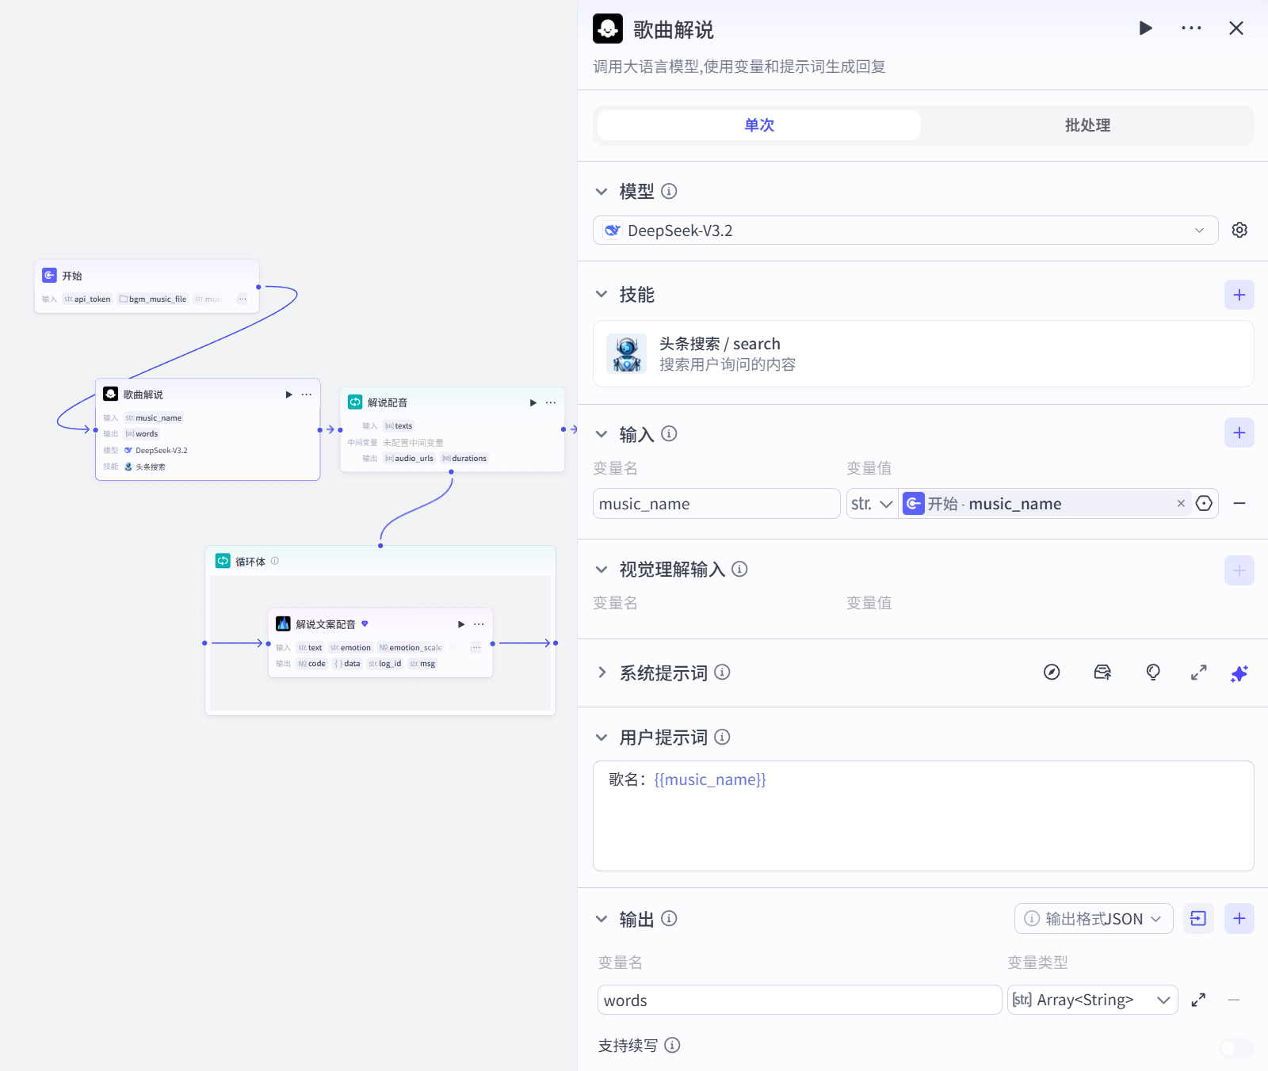Click the 解说文案配音 node title
Image resolution: width=1268 pixels, height=1071 pixels.
click(326, 624)
